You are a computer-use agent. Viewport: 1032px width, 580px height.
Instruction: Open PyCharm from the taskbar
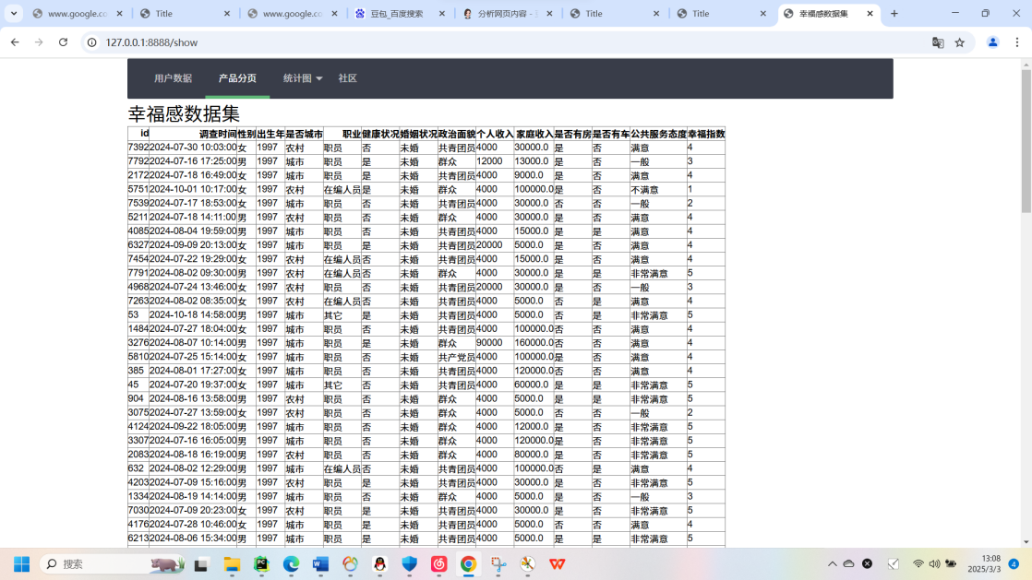click(261, 564)
